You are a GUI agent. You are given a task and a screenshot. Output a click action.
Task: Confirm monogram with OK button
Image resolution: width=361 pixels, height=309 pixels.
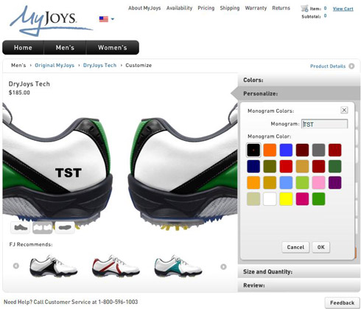coord(320,247)
